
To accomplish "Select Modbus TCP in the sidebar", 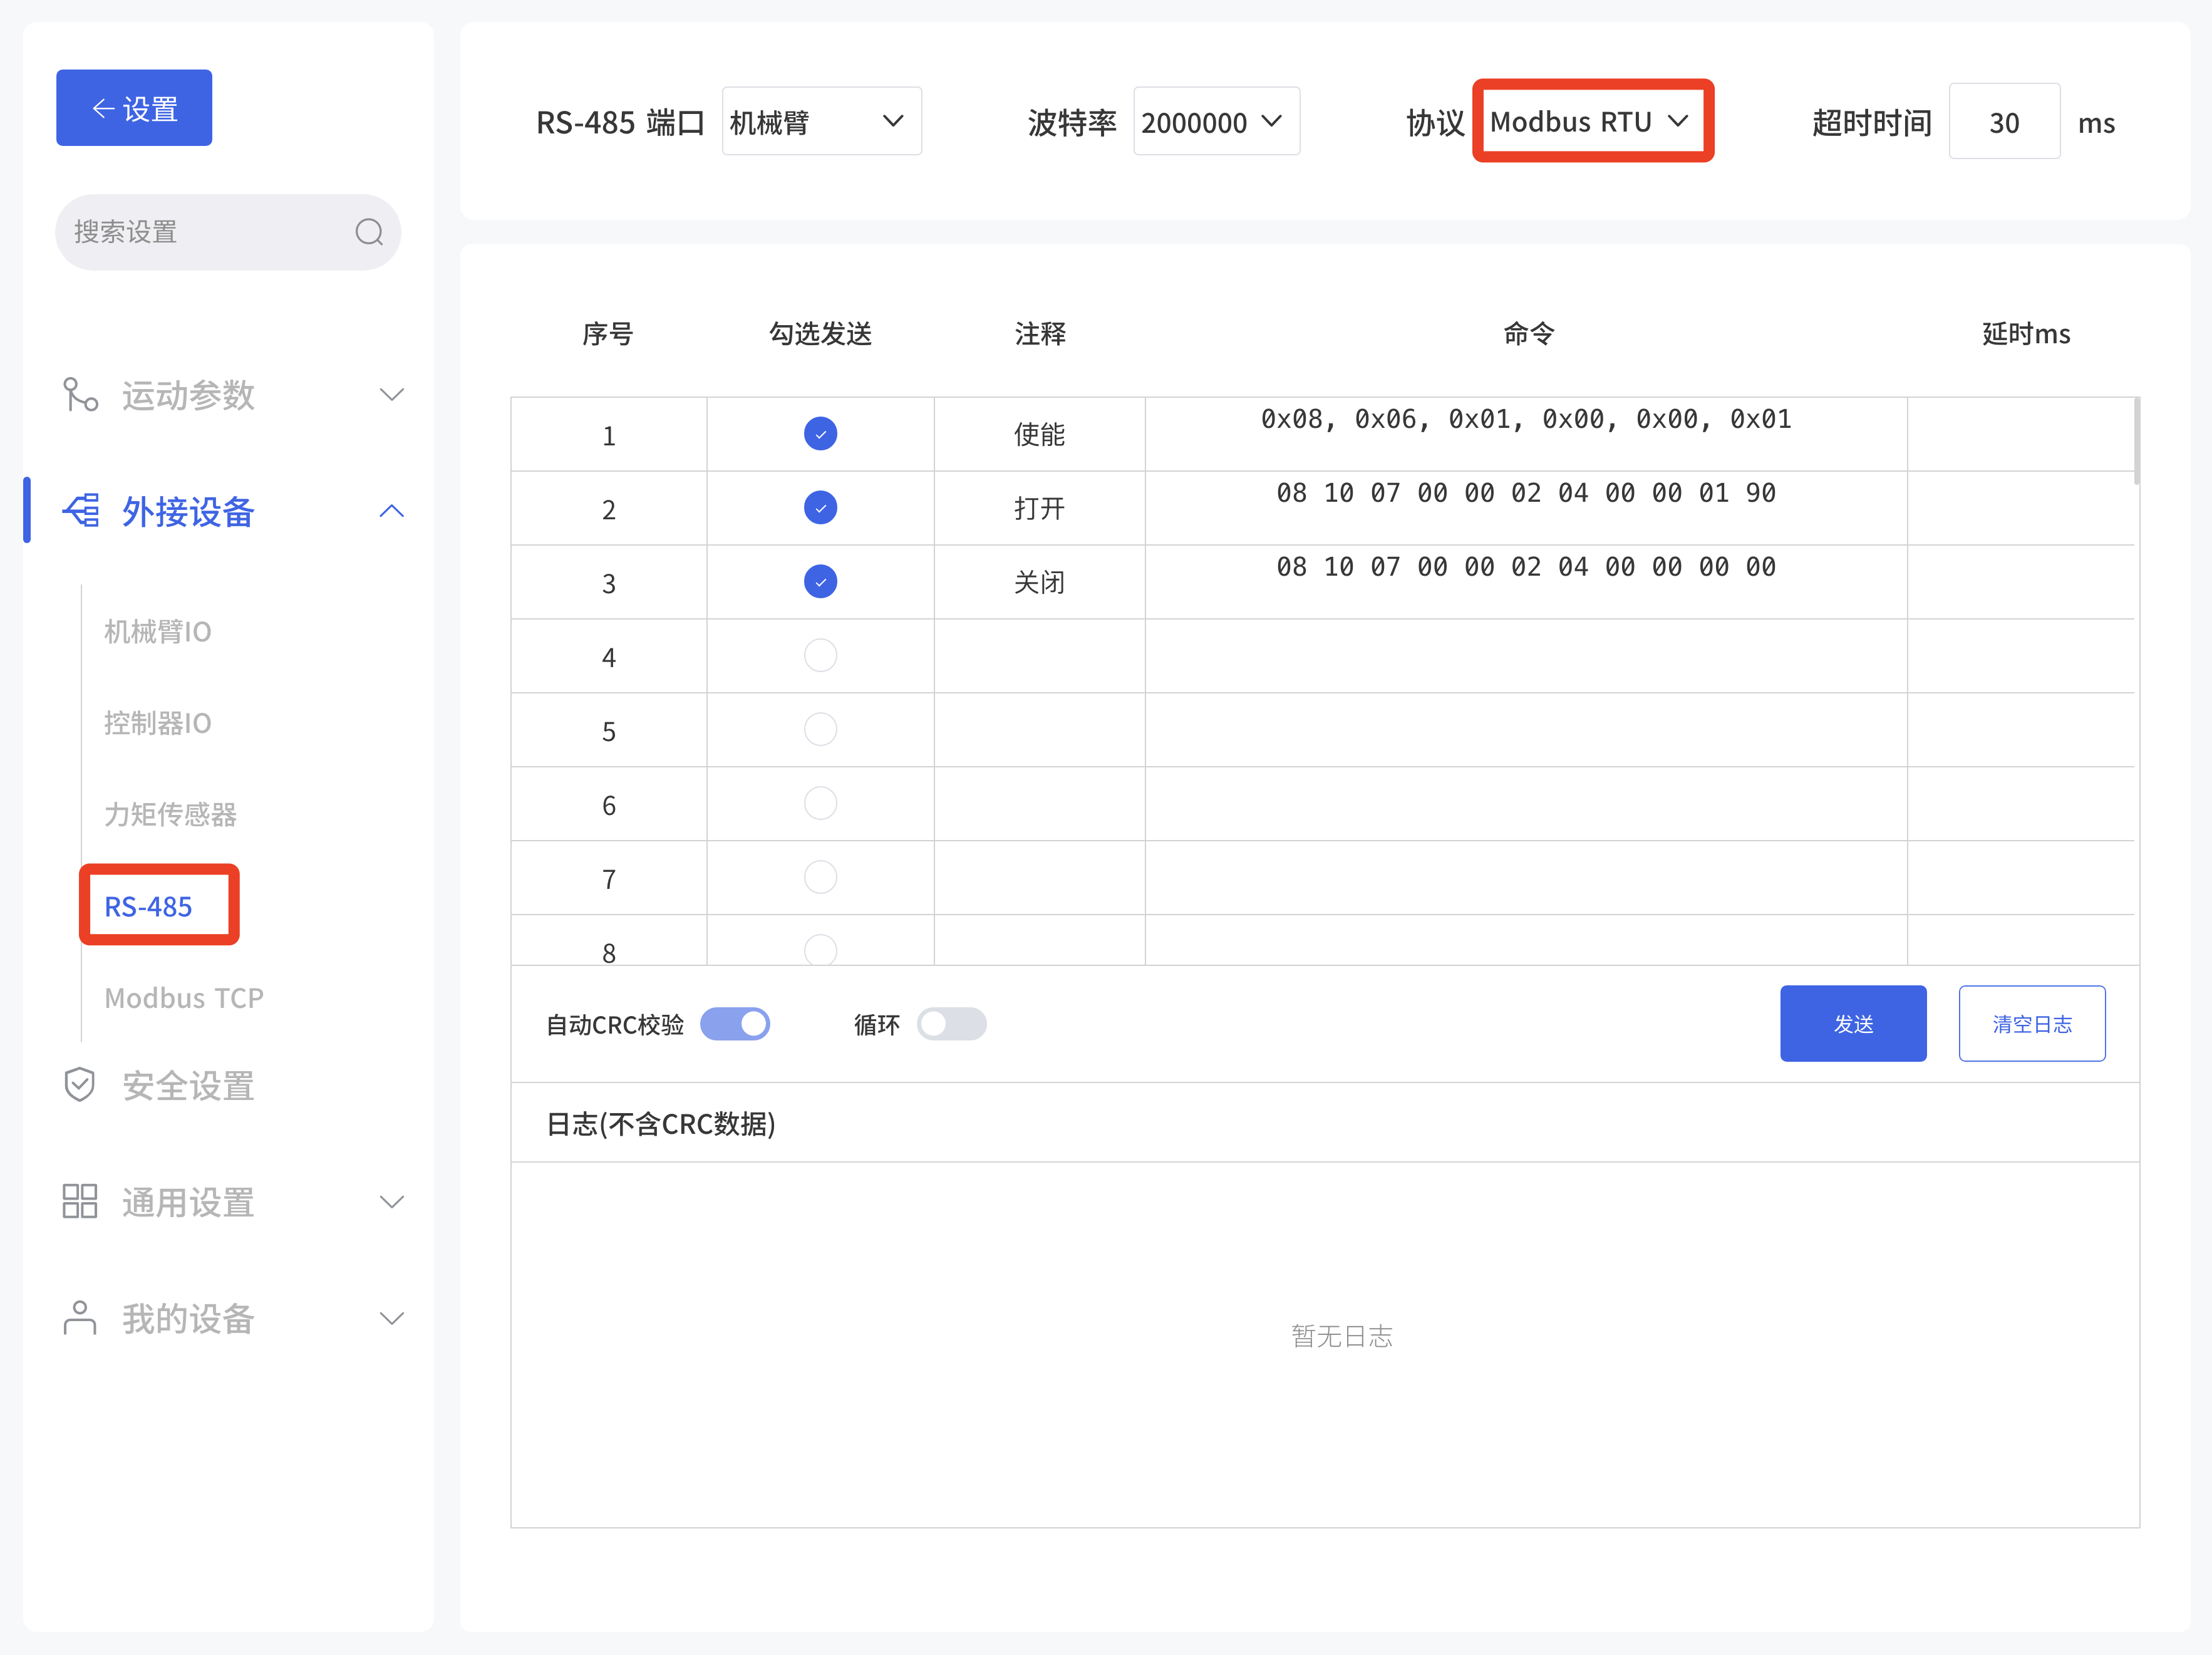I will 183,997.
